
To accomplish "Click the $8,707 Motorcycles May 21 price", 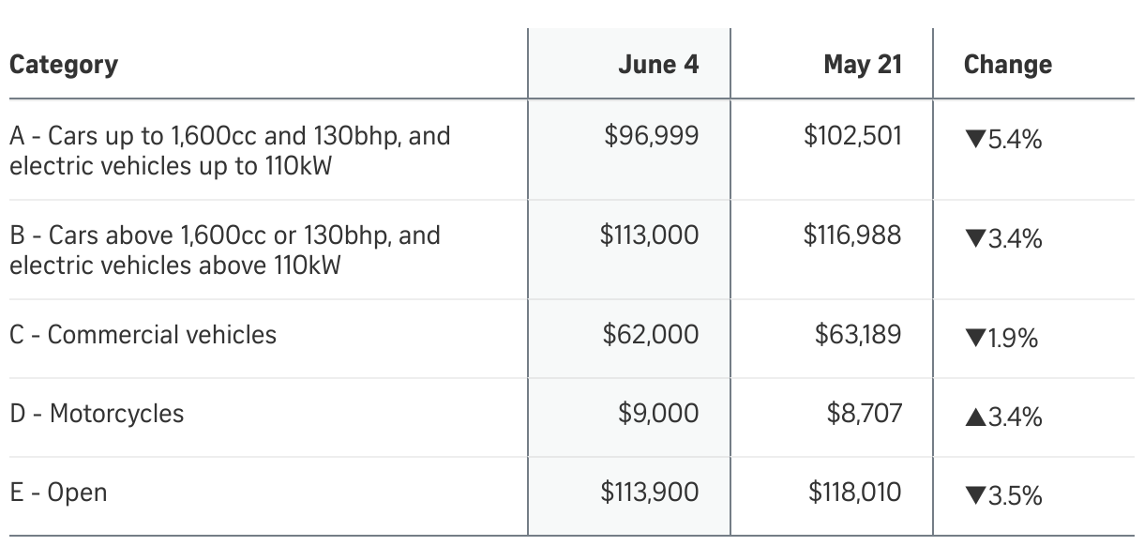I will 864,414.
